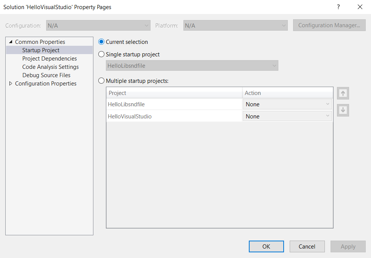The width and height of the screenshot is (371, 258).
Task: Open the Configuration Manager button
Action: [329, 25]
